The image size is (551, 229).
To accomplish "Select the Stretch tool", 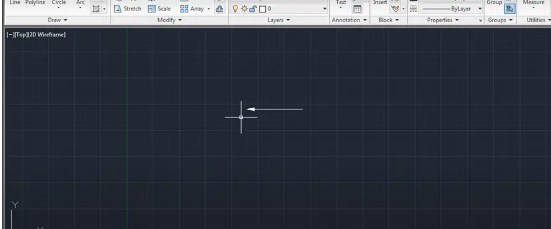I will click(128, 9).
